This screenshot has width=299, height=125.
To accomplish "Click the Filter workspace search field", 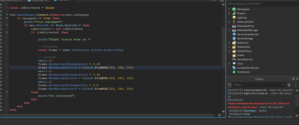I will 262,4.
